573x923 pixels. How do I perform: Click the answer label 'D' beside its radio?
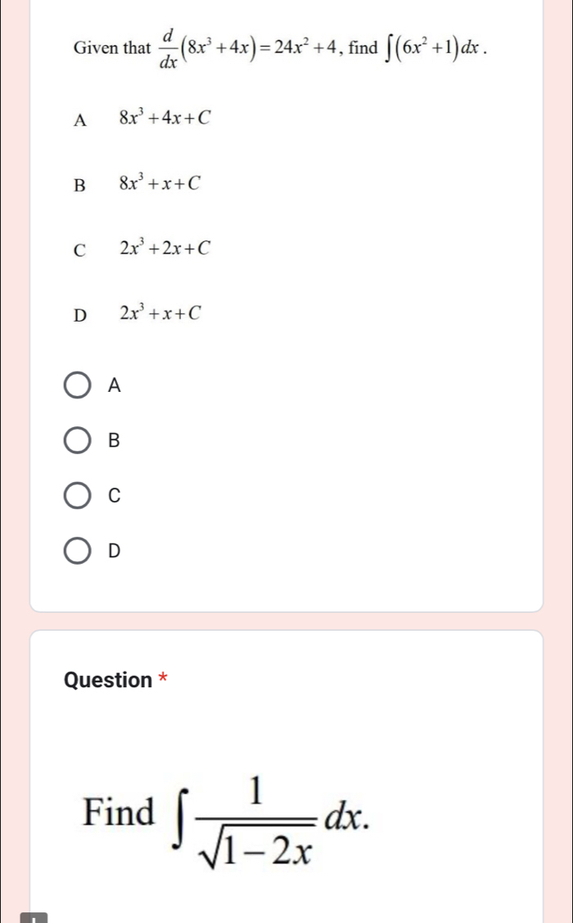coord(114,552)
